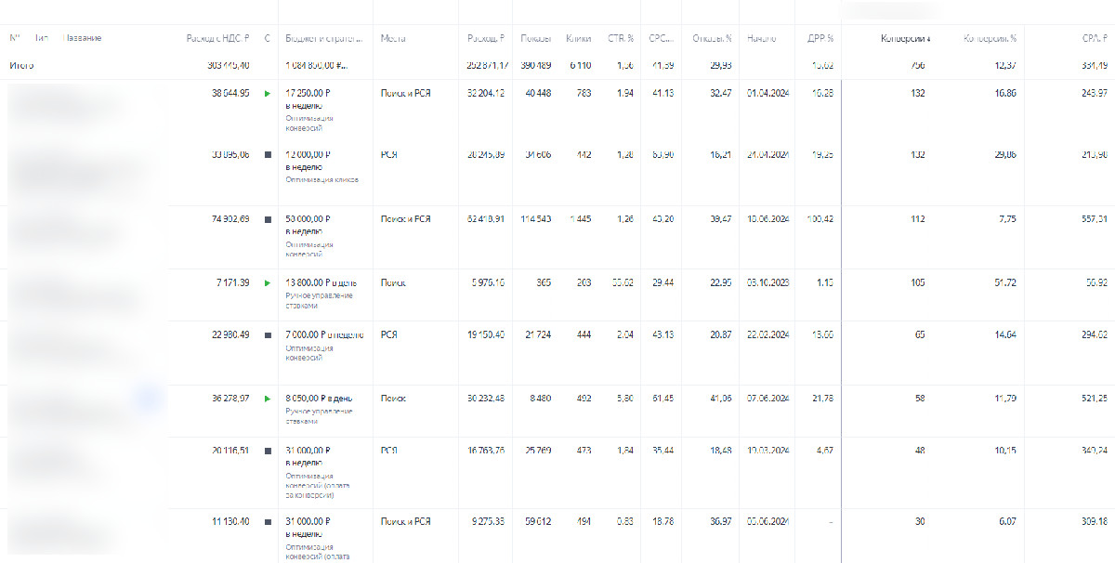
Task: Click the Бюджет и стратегия column header
Action: point(322,38)
